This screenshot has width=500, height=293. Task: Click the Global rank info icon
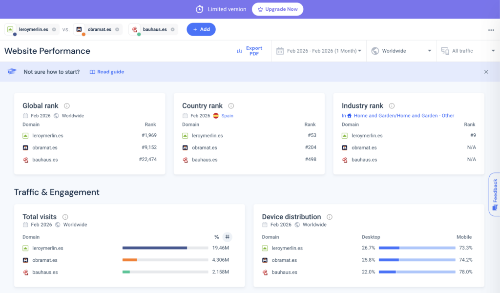pos(67,105)
